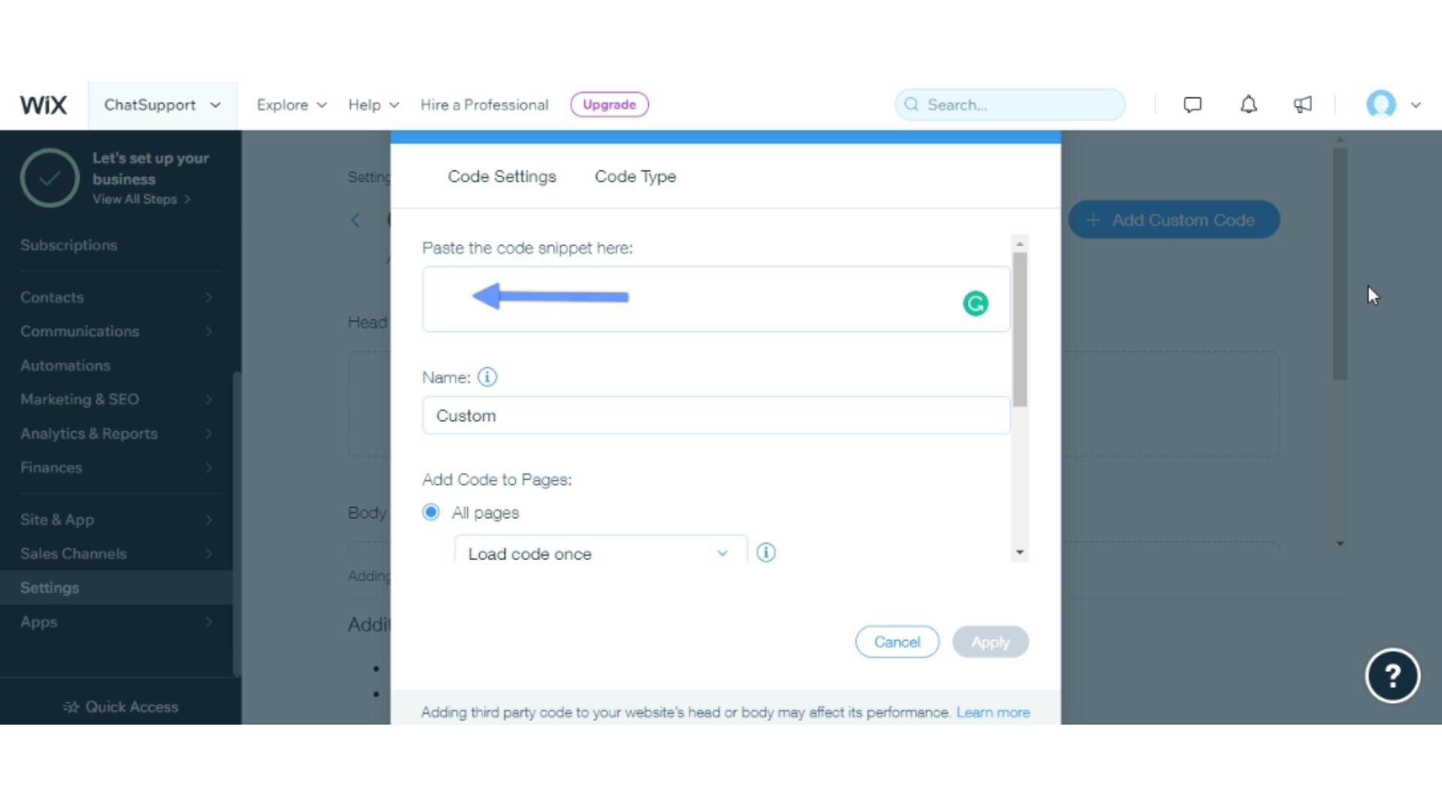Click the Cancel button

pyautogui.click(x=897, y=642)
